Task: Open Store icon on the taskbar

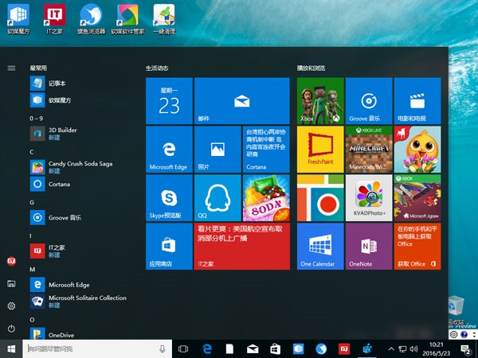Action: tap(276, 349)
